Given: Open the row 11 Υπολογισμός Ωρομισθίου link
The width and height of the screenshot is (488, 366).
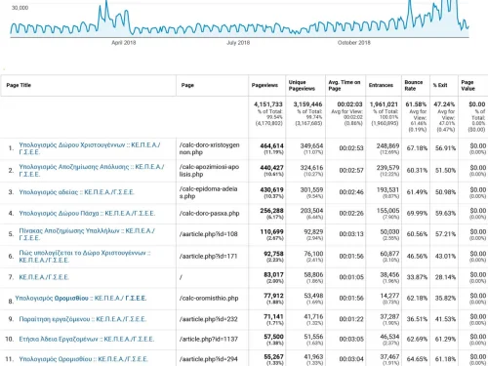Looking at the screenshot, I should (x=83, y=359).
